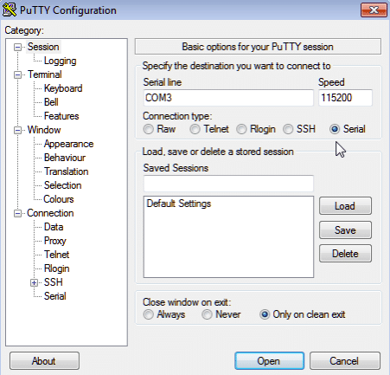This screenshot has width=390, height=375.
Task: Click the Speed input field
Action: pos(345,98)
